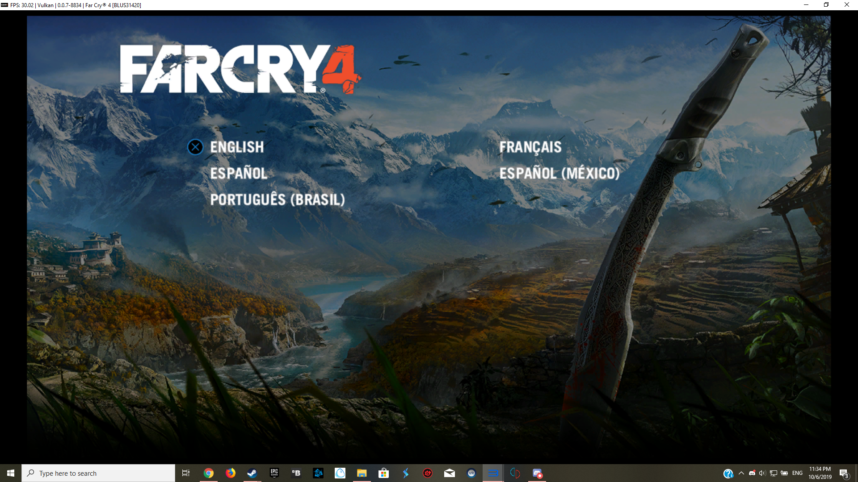This screenshot has height=482, width=858.
Task: Open the Windows Start menu
Action: [x=11, y=473]
